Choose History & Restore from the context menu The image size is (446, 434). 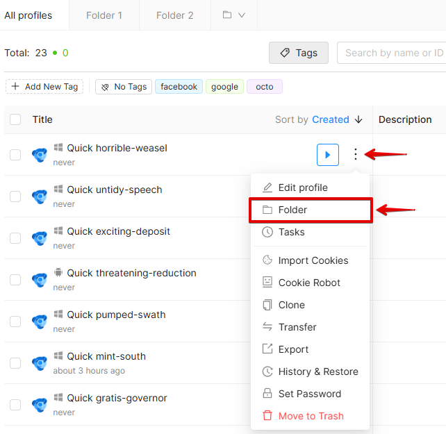tap(311, 372)
